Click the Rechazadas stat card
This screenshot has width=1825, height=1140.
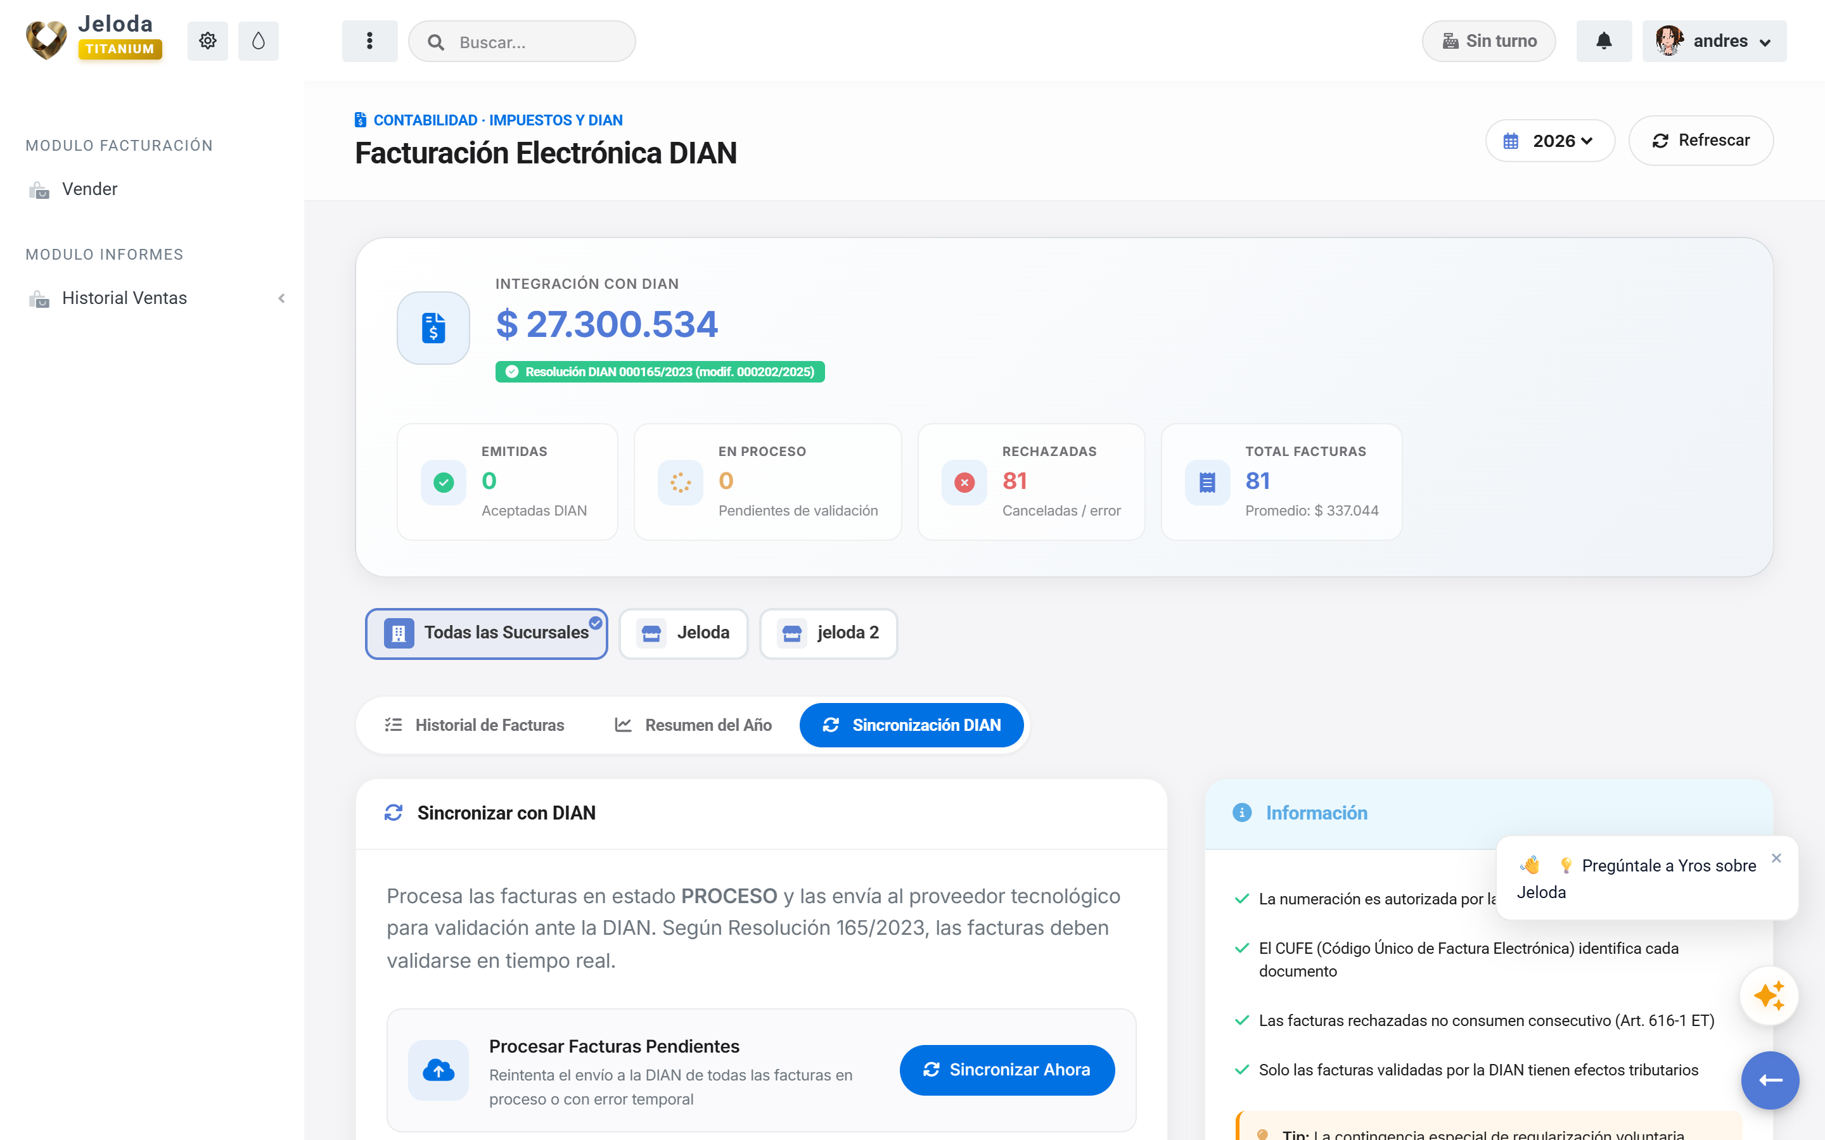click(x=1031, y=482)
